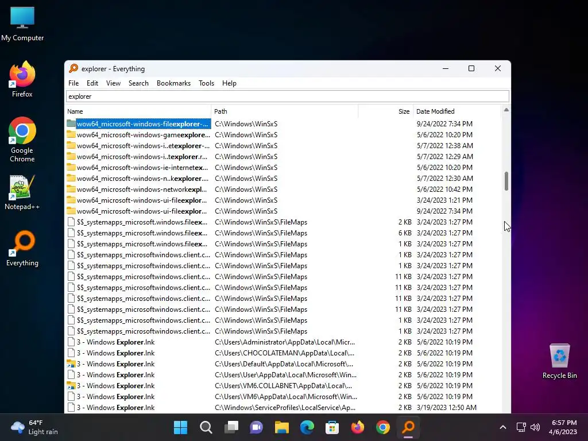
Task: Open File Explorer from taskbar
Action: 281,427
